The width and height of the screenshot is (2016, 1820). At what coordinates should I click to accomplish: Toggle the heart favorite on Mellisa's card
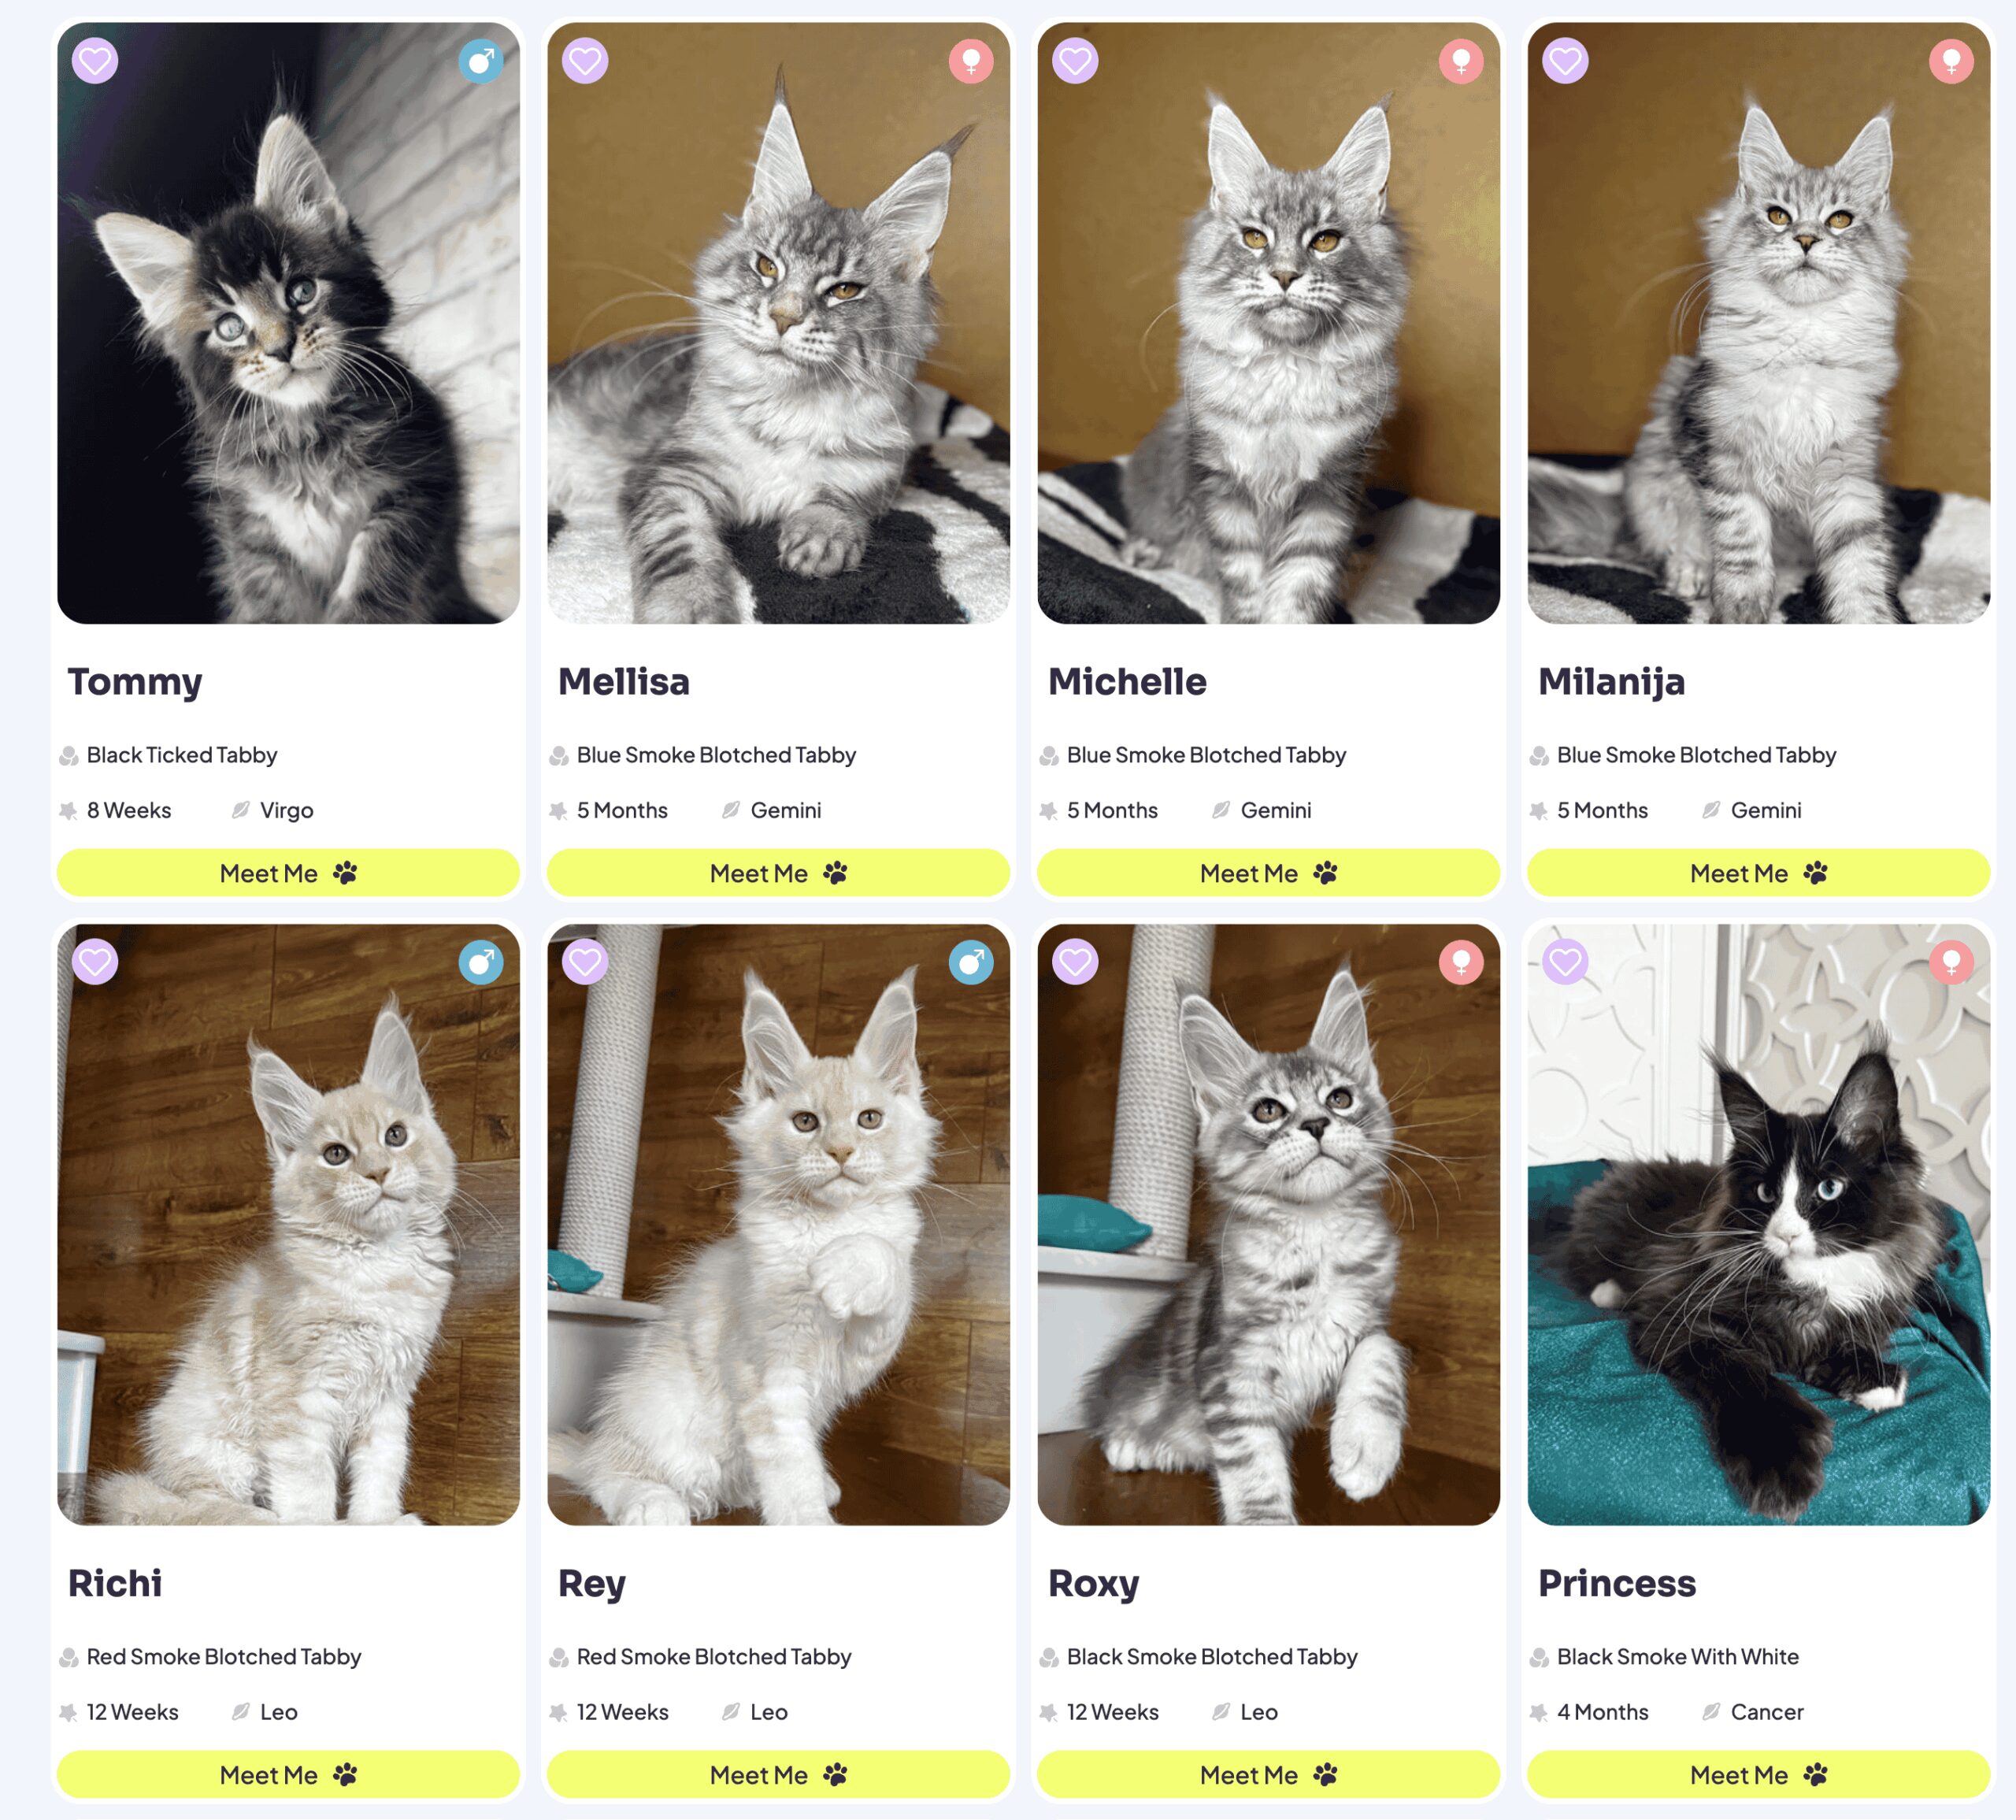click(x=585, y=61)
